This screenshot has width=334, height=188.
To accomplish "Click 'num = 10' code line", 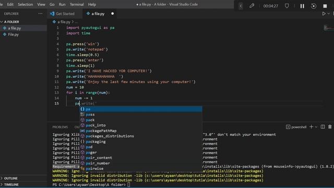I will point(75,87).
